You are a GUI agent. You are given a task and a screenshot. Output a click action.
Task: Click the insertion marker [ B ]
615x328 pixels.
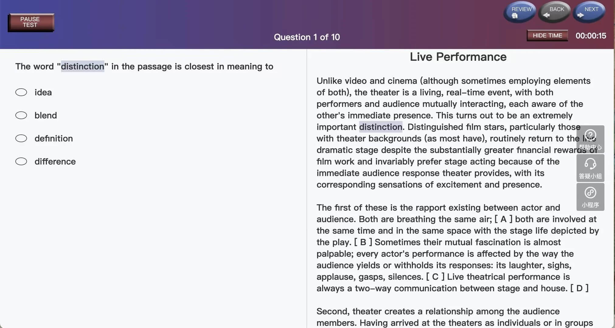[363, 242]
